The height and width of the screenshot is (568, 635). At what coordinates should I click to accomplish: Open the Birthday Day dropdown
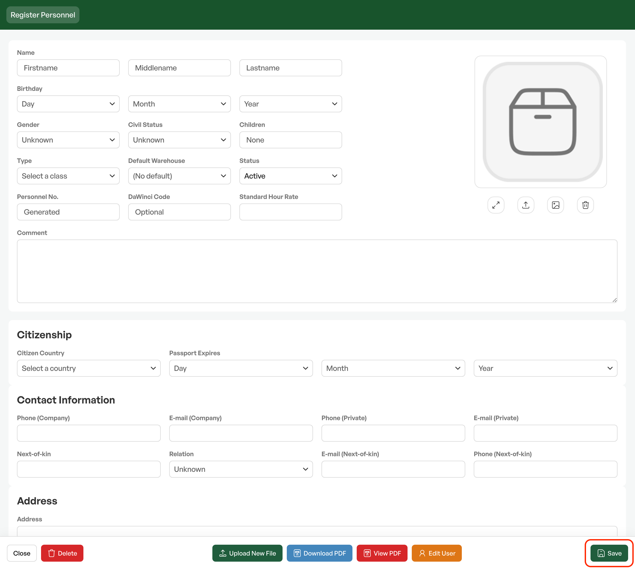coord(68,104)
